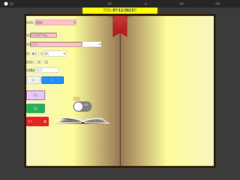The height and width of the screenshot is (180, 240).
Task: Focus the pink field with INITIAL placeholder
Action: pos(44,36)
